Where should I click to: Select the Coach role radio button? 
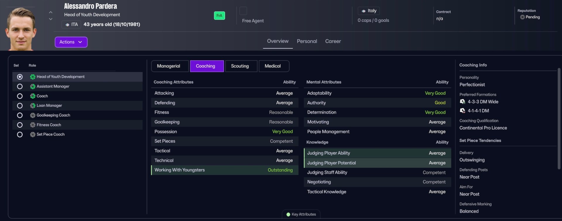click(20, 96)
